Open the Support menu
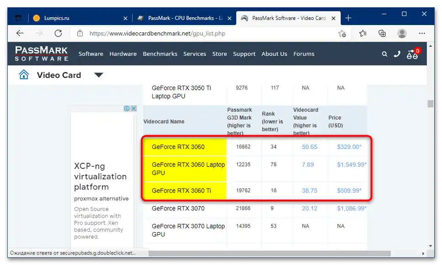Image resolution: width=442 pixels, height=265 pixels. (244, 54)
